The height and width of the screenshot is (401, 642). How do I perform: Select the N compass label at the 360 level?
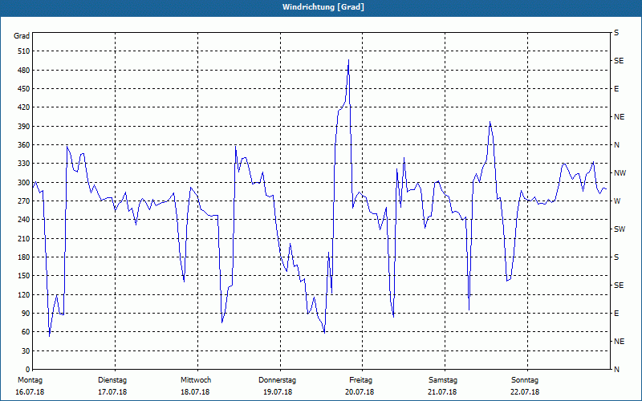coord(616,145)
